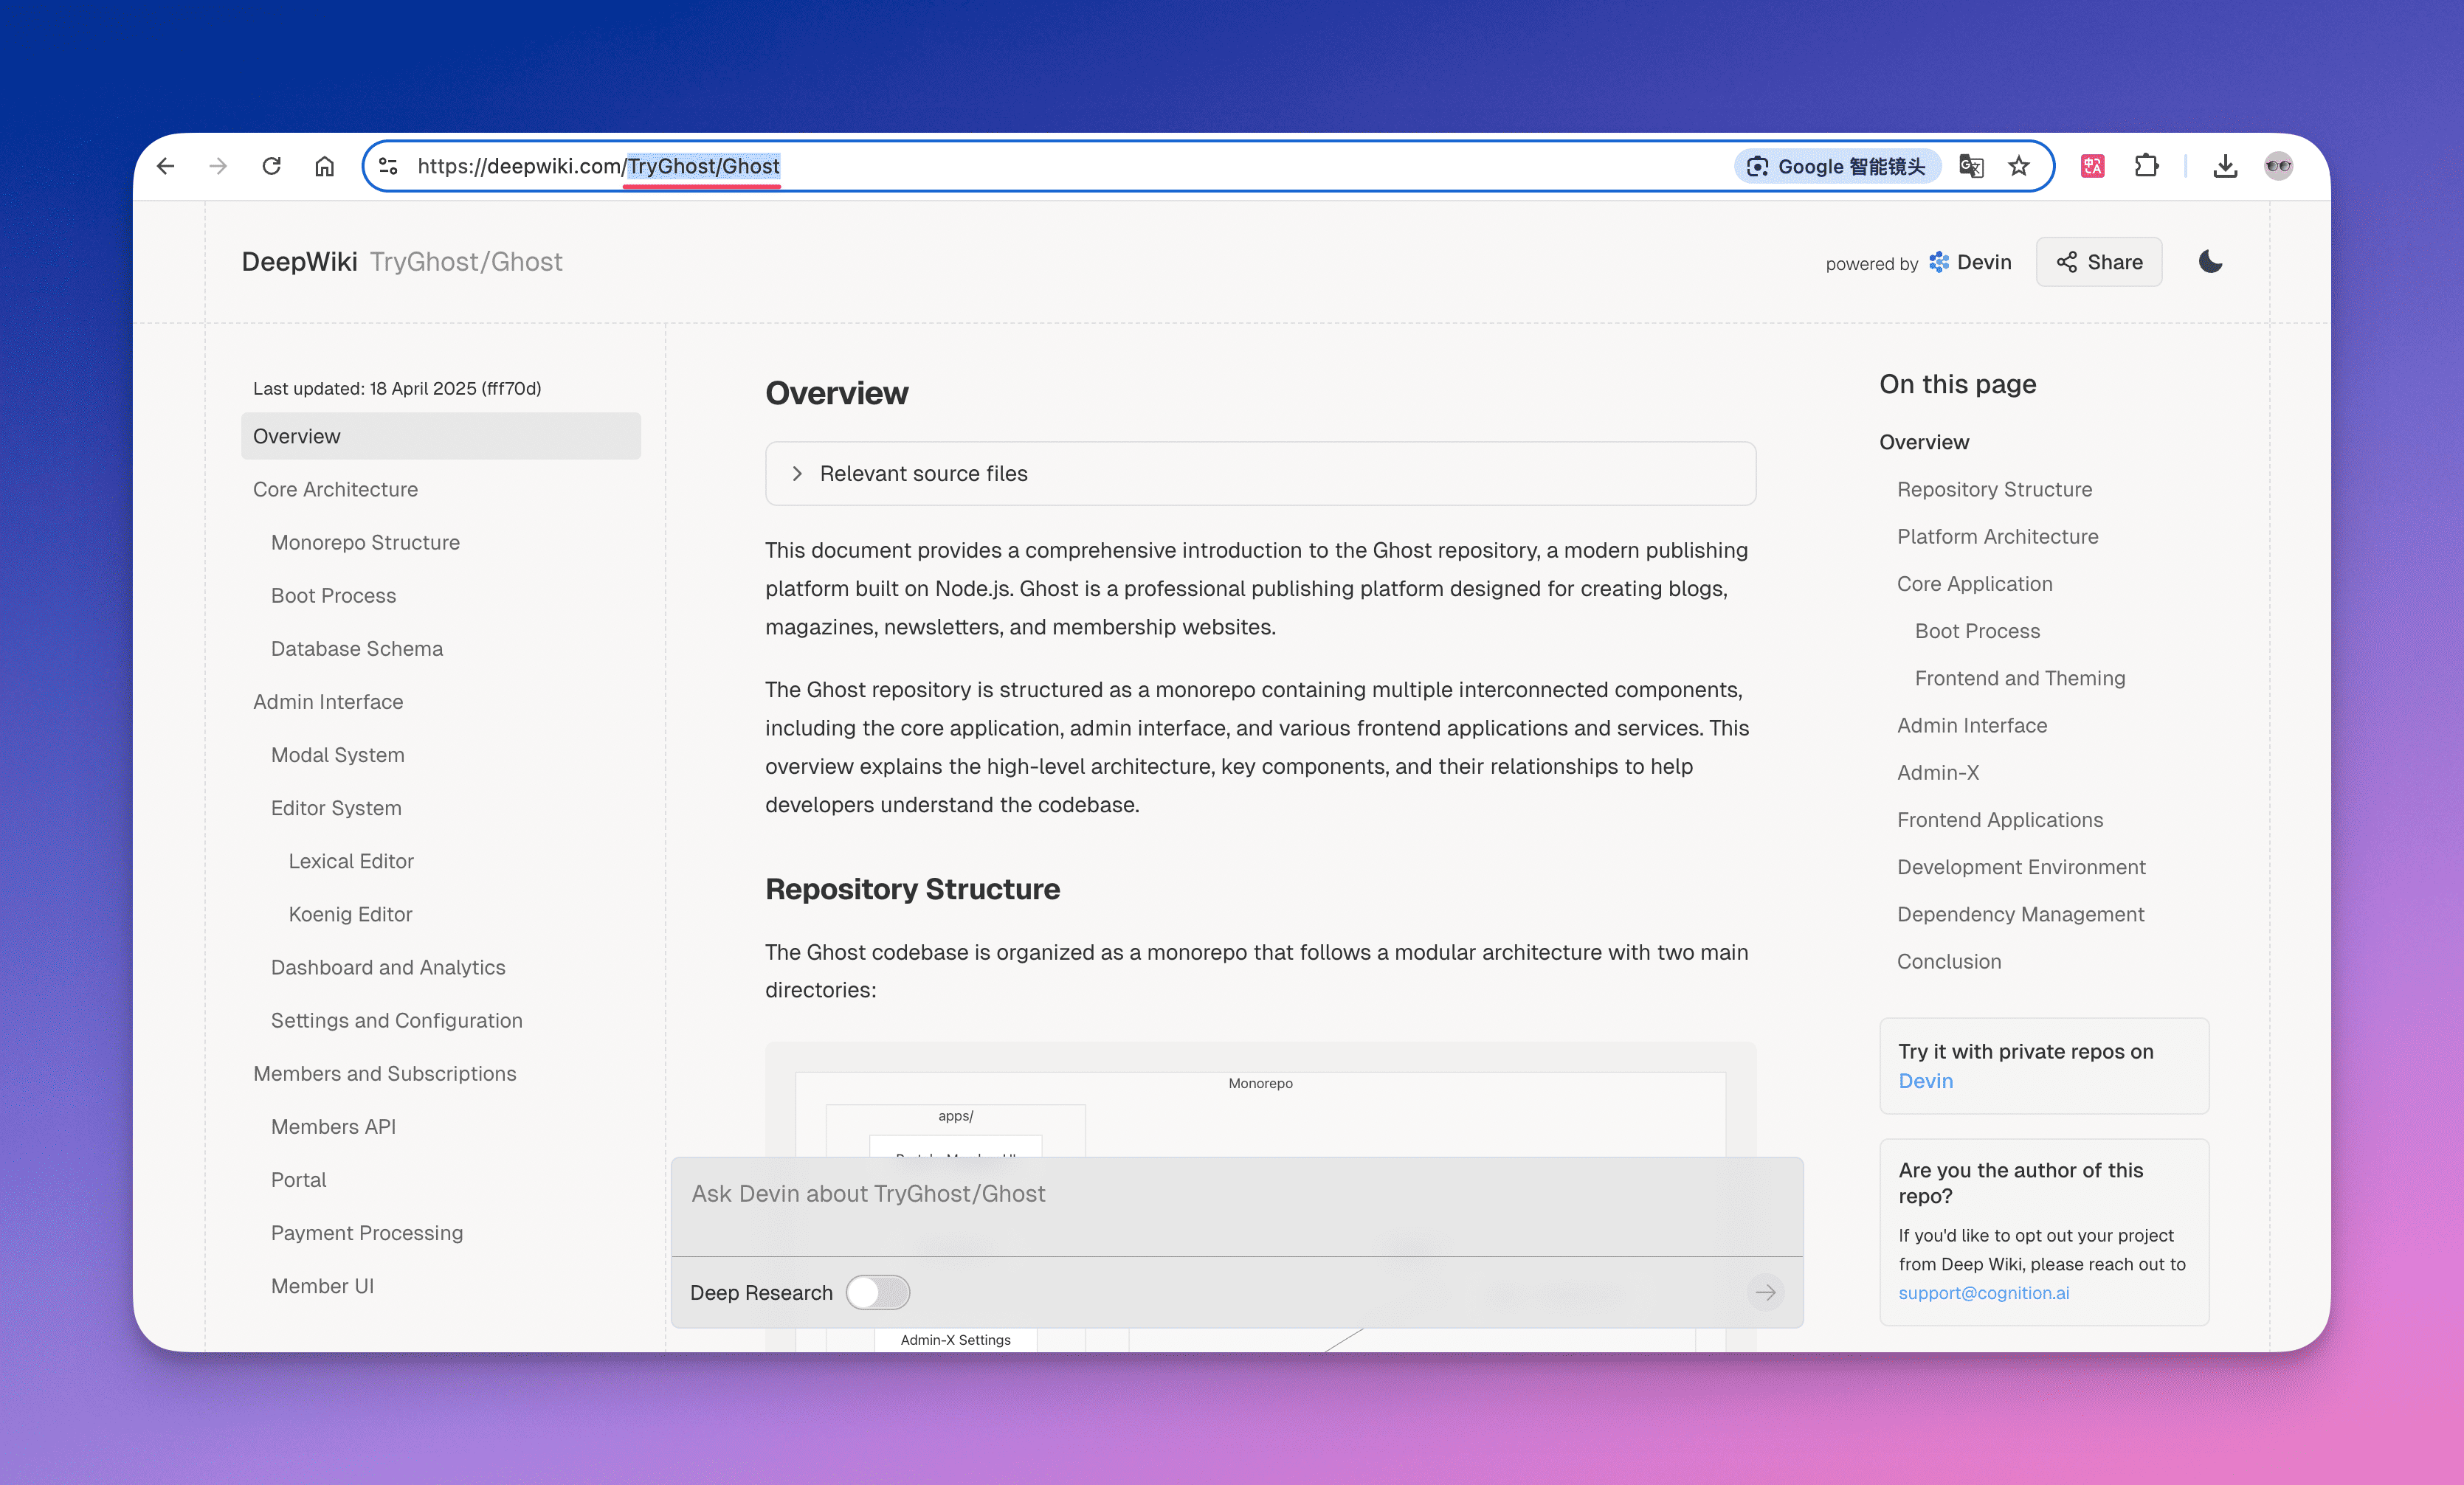Select the Overview sidebar entry
This screenshot has width=2464, height=1485.
click(297, 435)
